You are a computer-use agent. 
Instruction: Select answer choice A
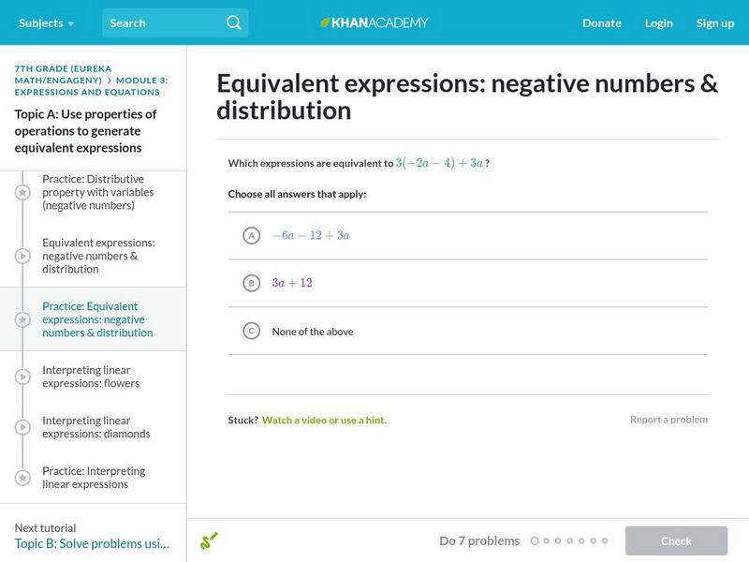pos(251,236)
